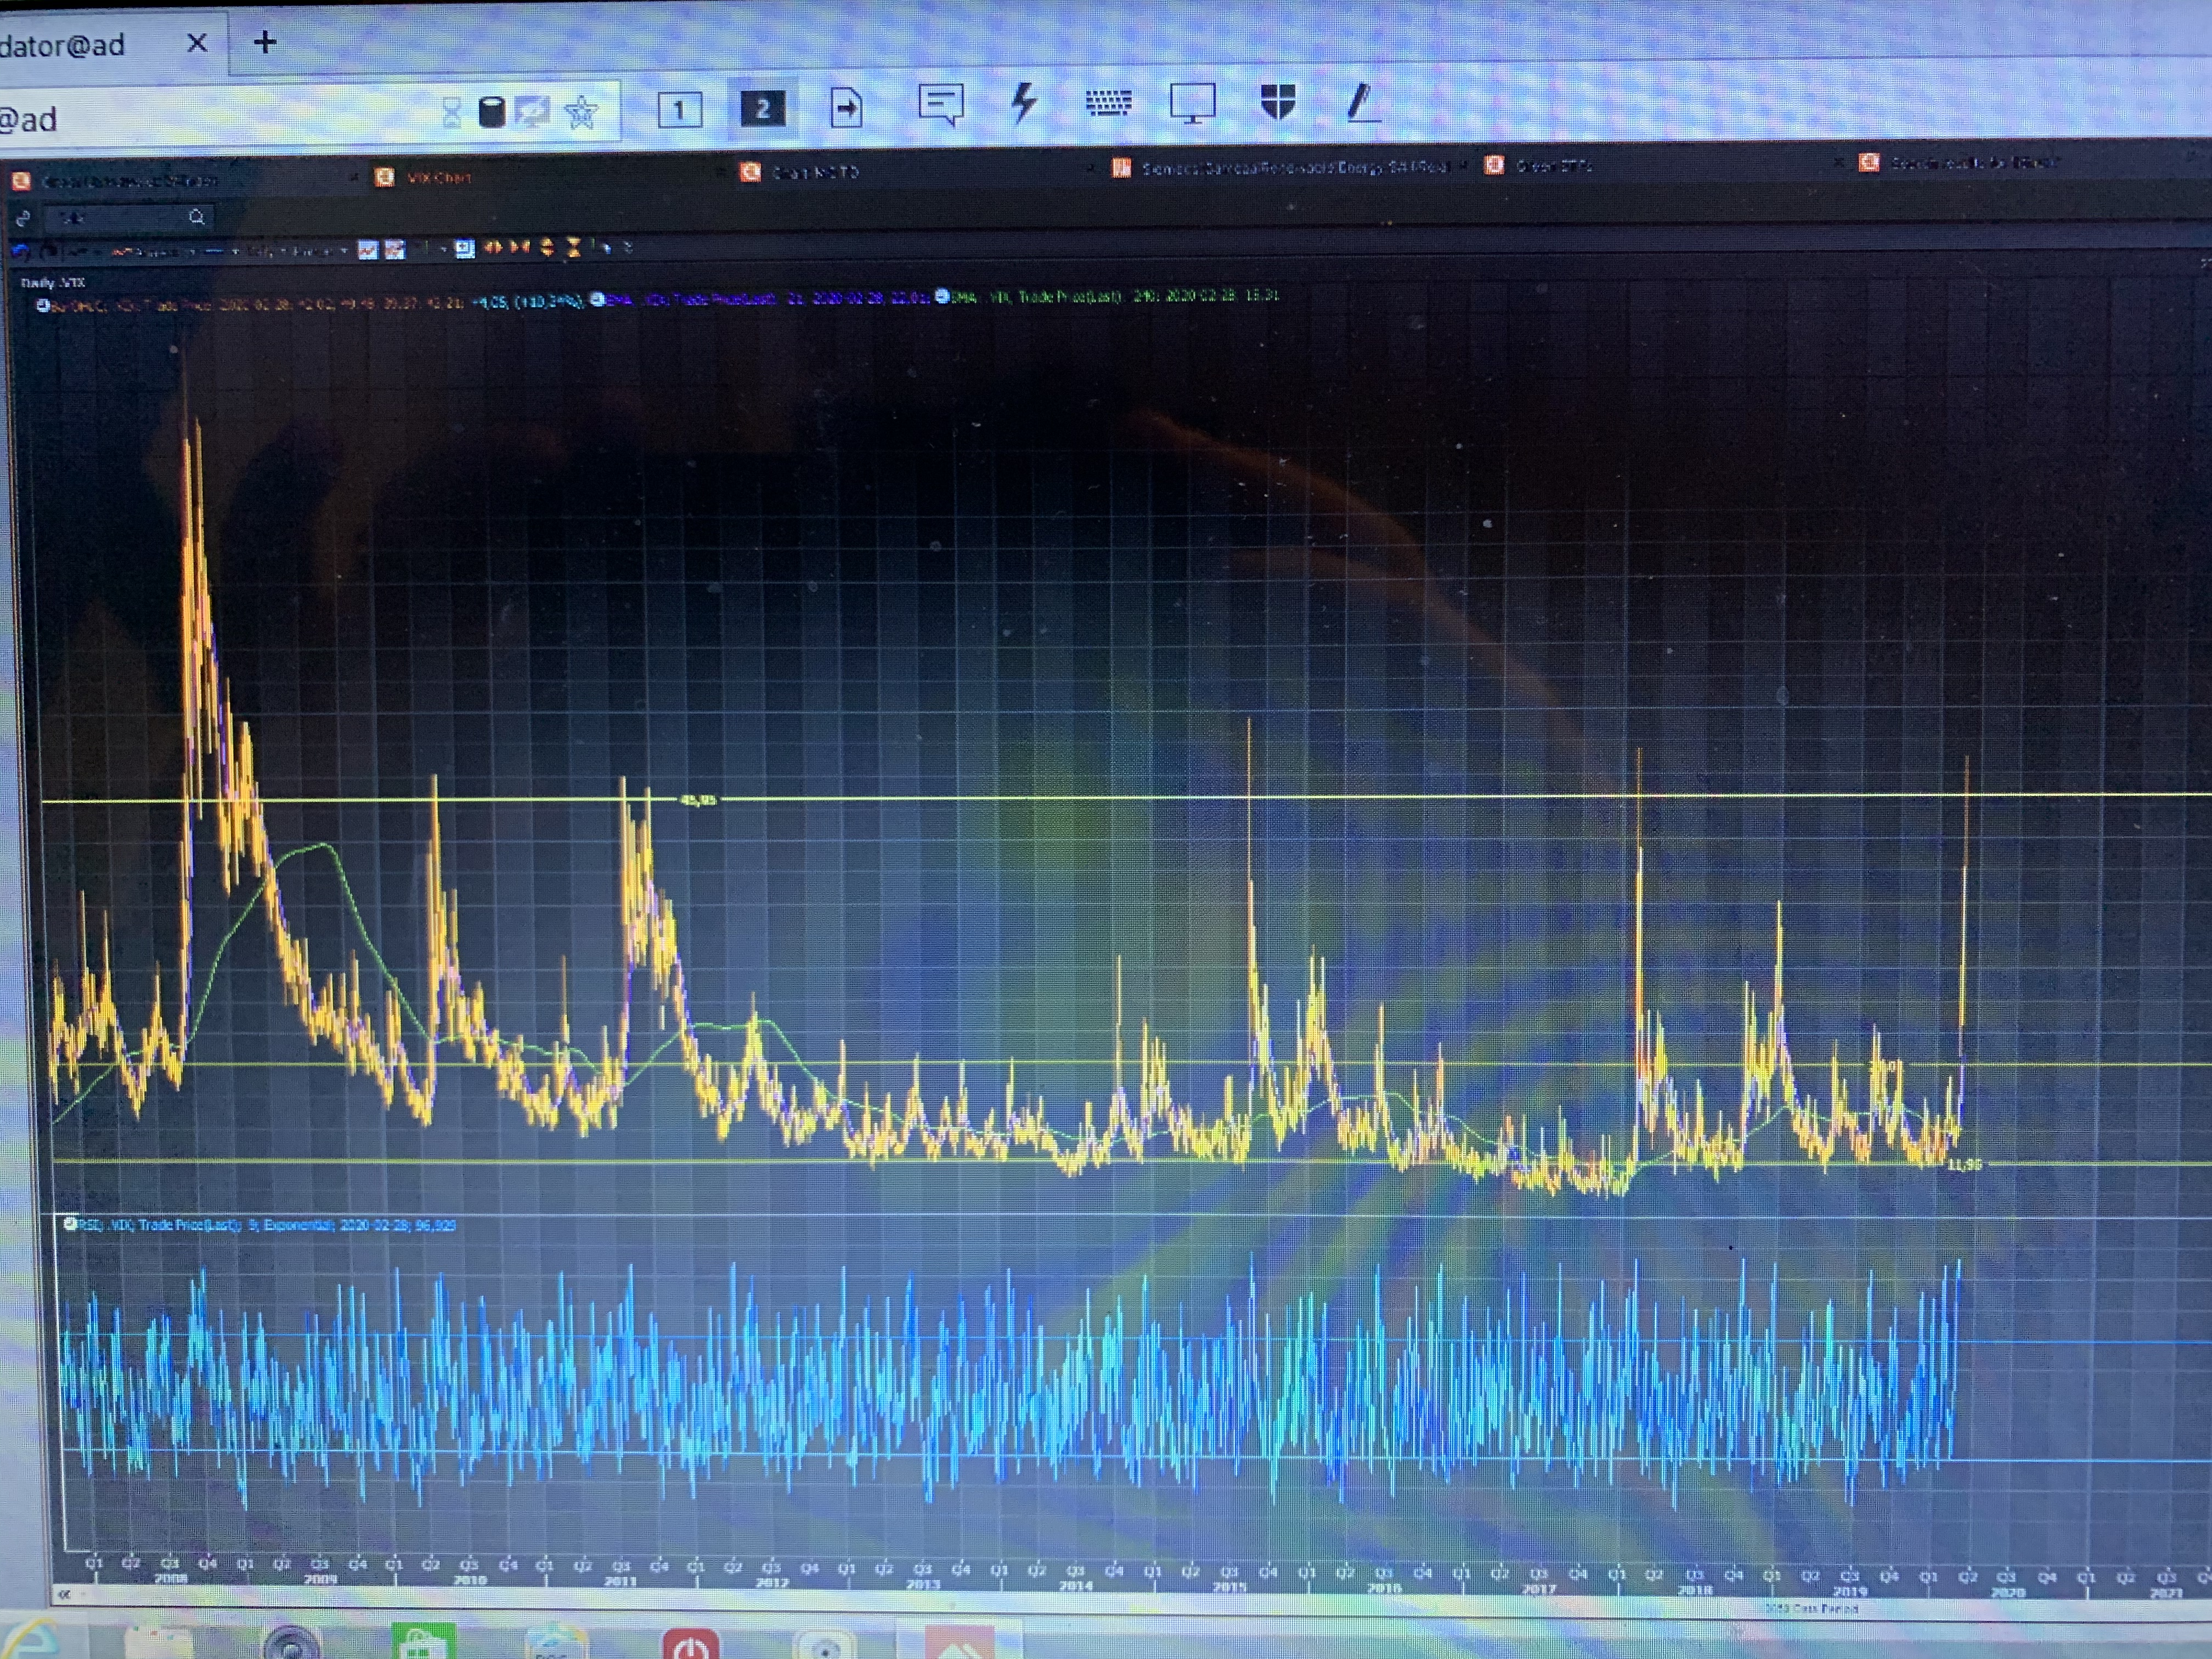Click the shield icon in top toolbar

pyautogui.click(x=1278, y=101)
